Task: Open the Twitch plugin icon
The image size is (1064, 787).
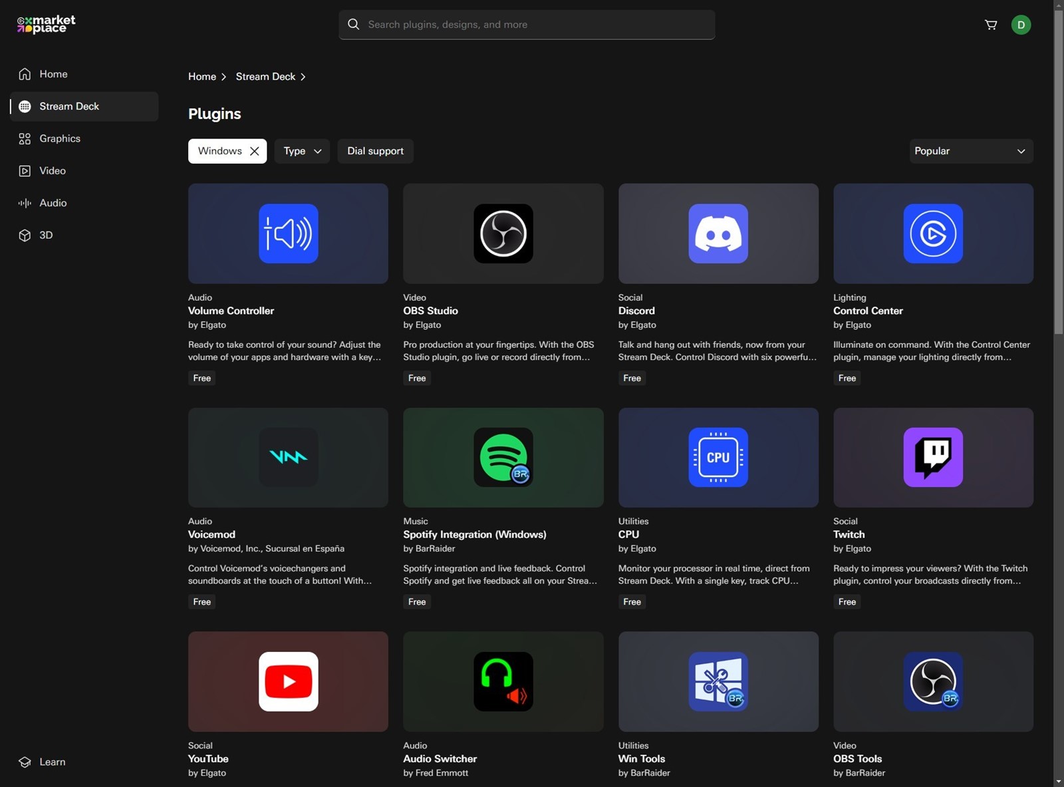Action: point(933,457)
